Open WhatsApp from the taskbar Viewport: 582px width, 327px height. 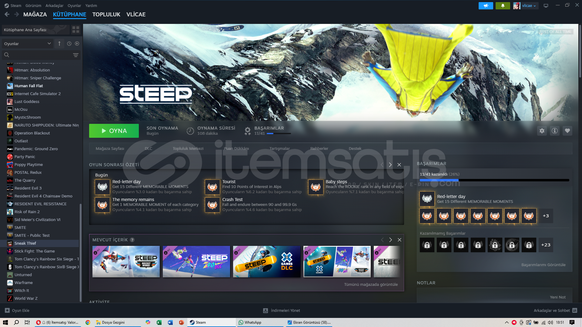click(260, 322)
